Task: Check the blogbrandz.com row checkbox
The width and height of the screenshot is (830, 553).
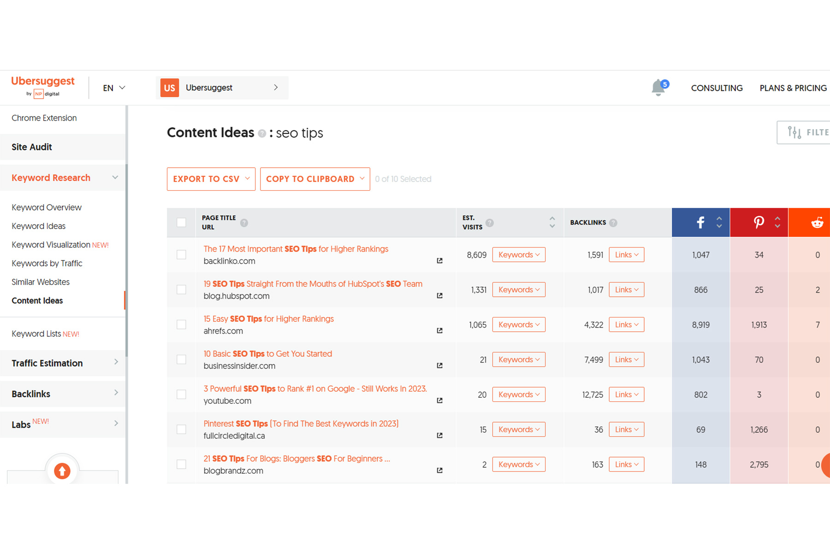Action: [x=181, y=465]
